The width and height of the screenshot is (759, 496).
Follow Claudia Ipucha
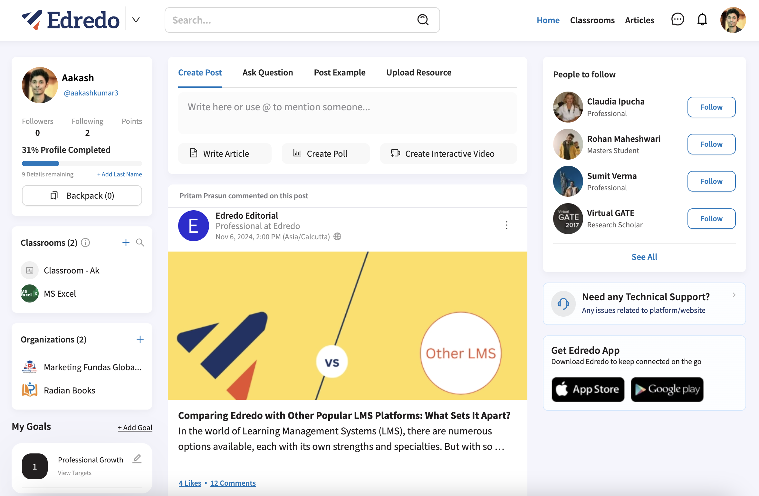(711, 107)
